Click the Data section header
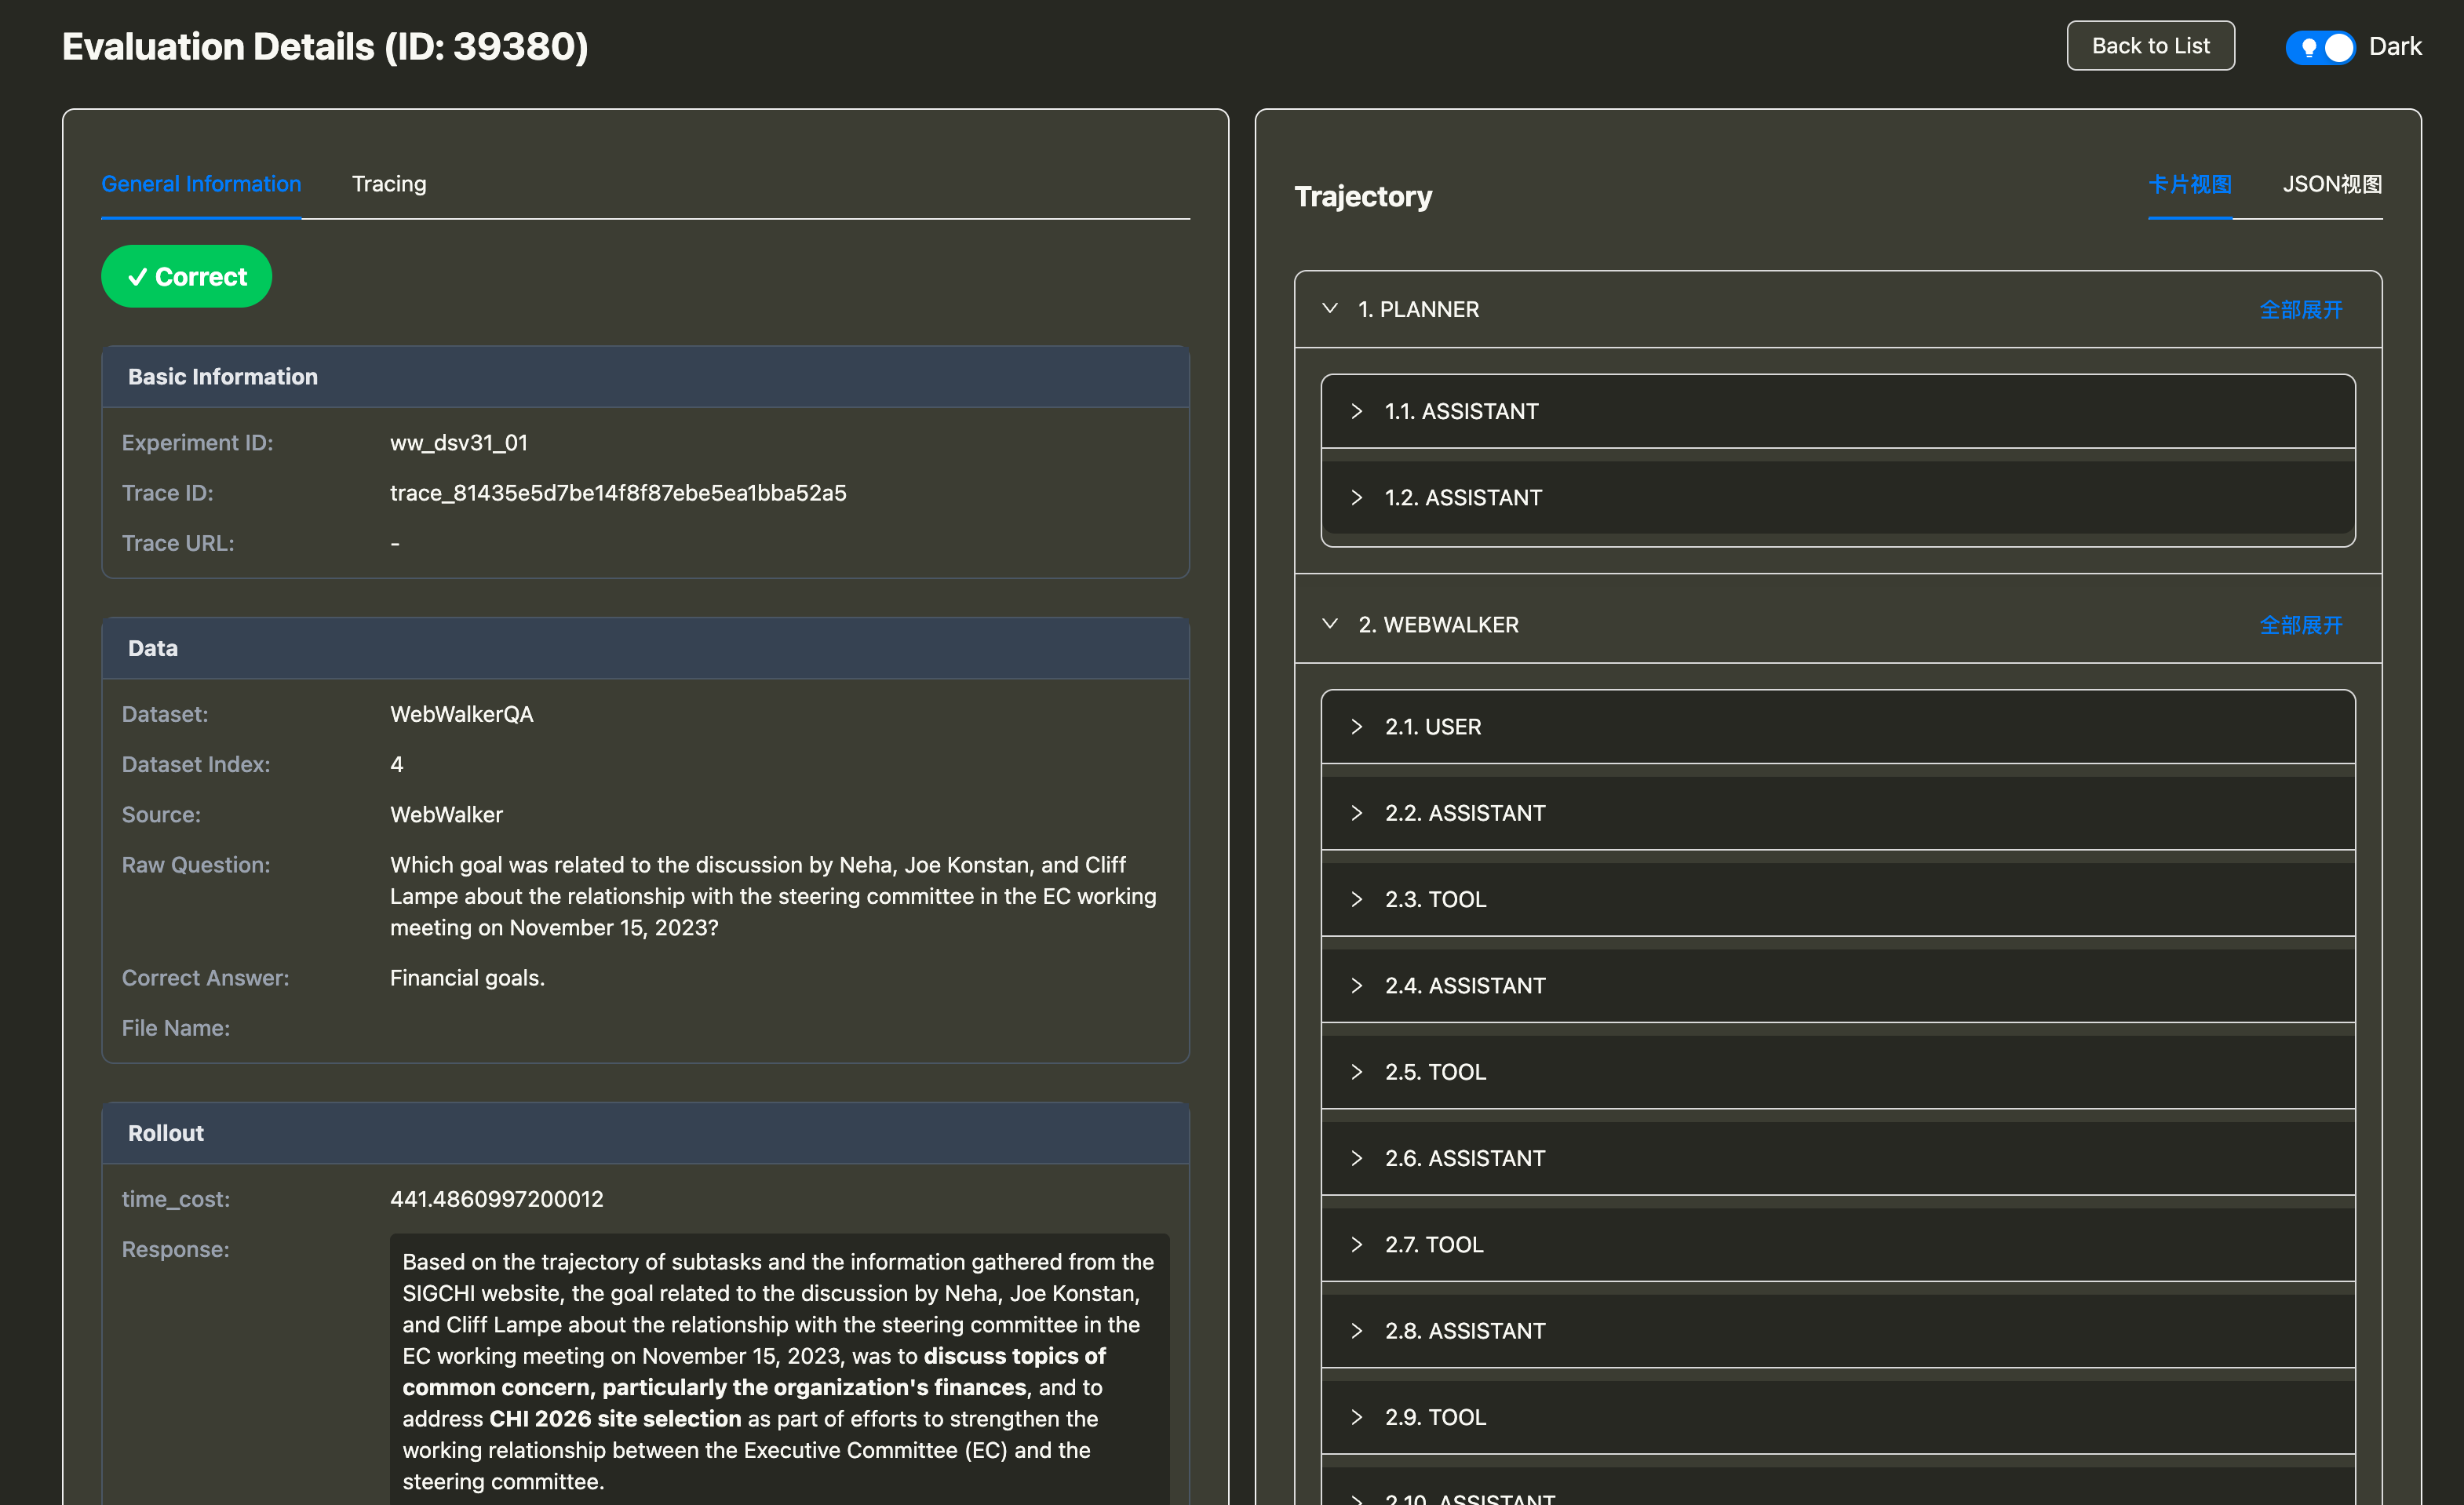Image resolution: width=2464 pixels, height=1505 pixels. 645,647
